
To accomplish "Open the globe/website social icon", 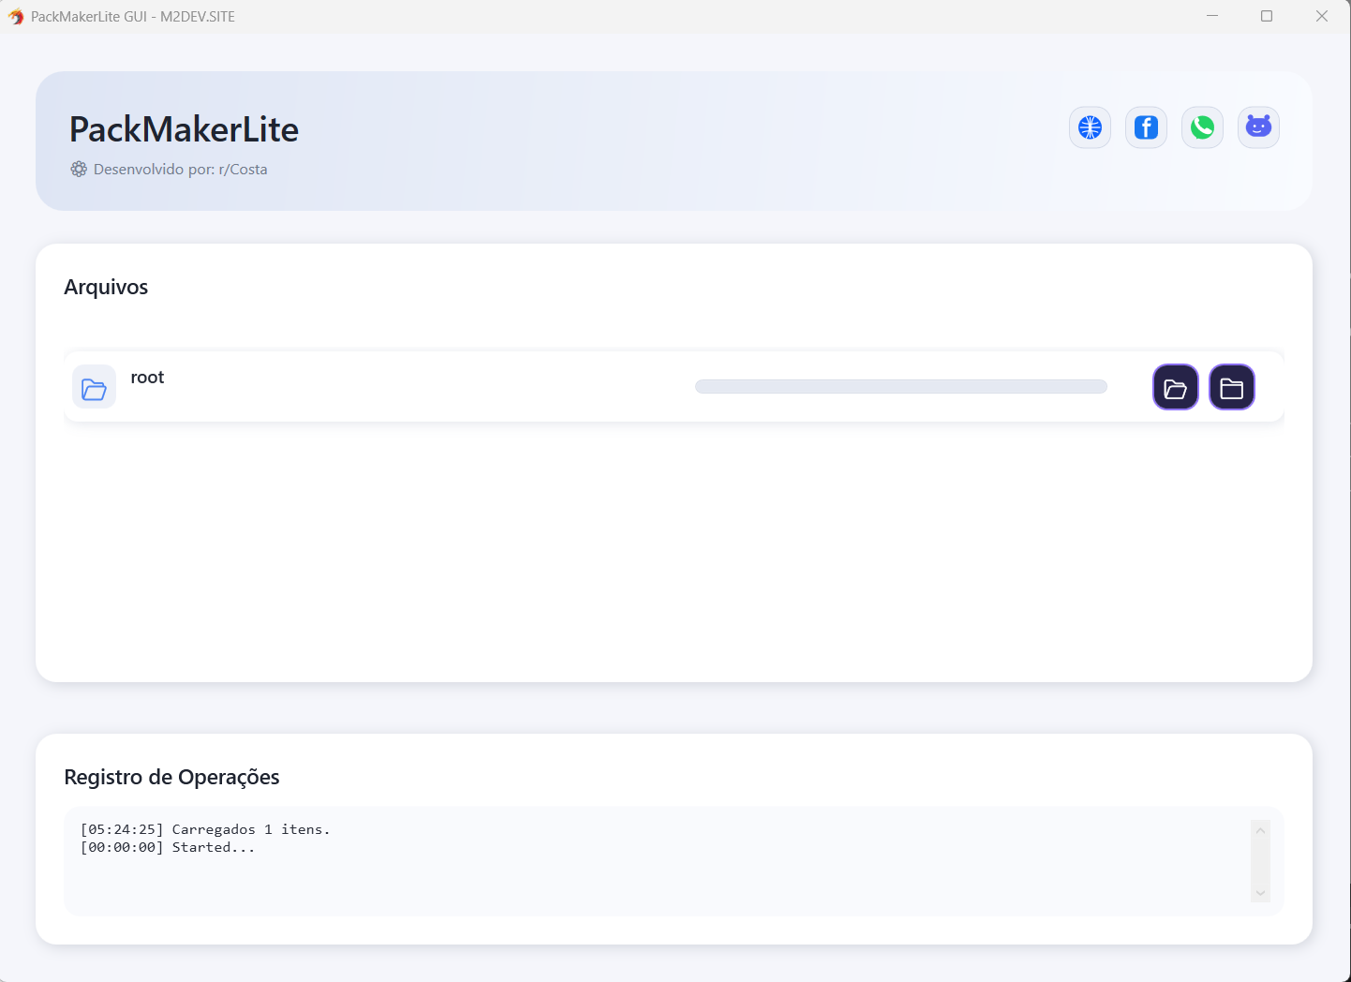I will pyautogui.click(x=1090, y=127).
